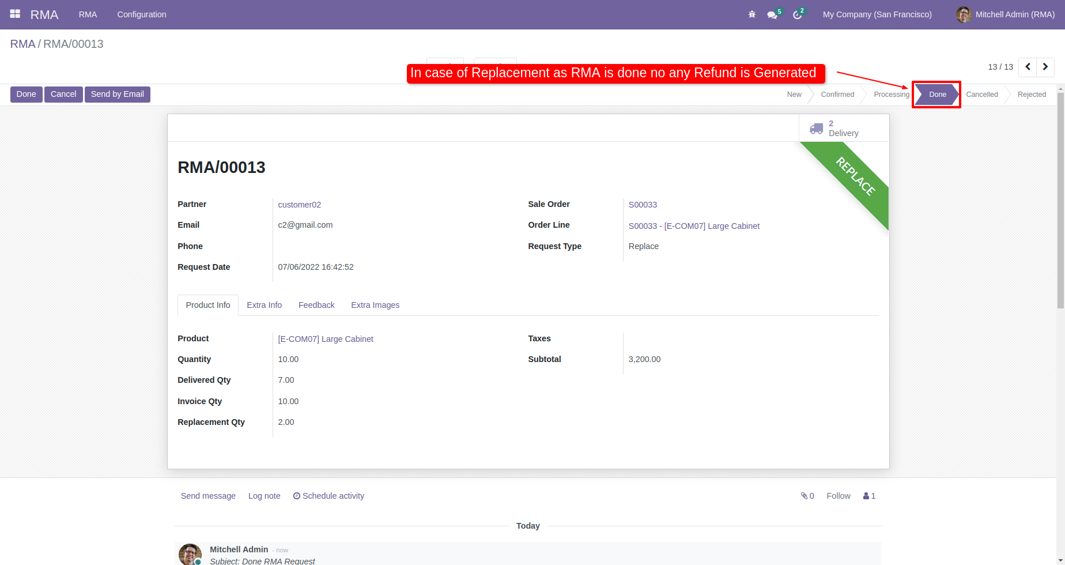
Task: Open the RMA menu
Action: click(x=88, y=14)
